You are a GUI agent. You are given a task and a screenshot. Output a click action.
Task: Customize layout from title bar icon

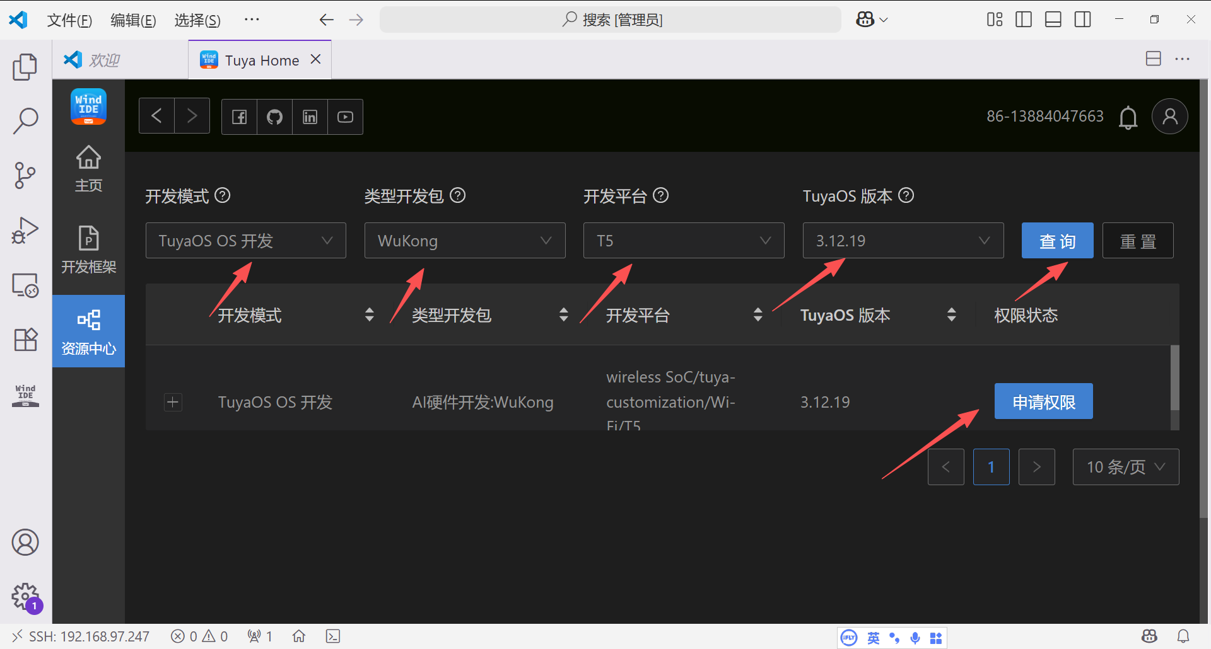(x=995, y=20)
